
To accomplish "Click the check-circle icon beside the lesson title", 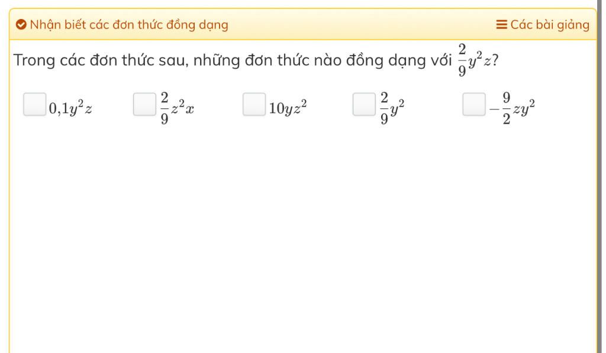I will [x=21, y=25].
